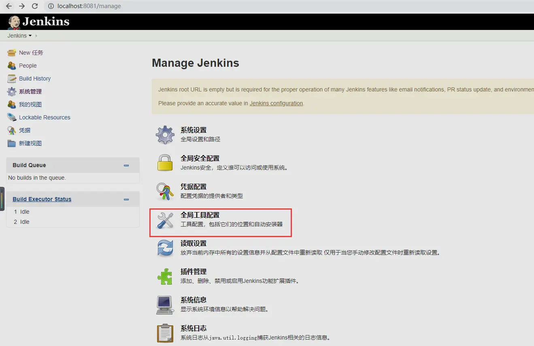Open the People page link
The image size is (534, 346).
tap(28, 66)
